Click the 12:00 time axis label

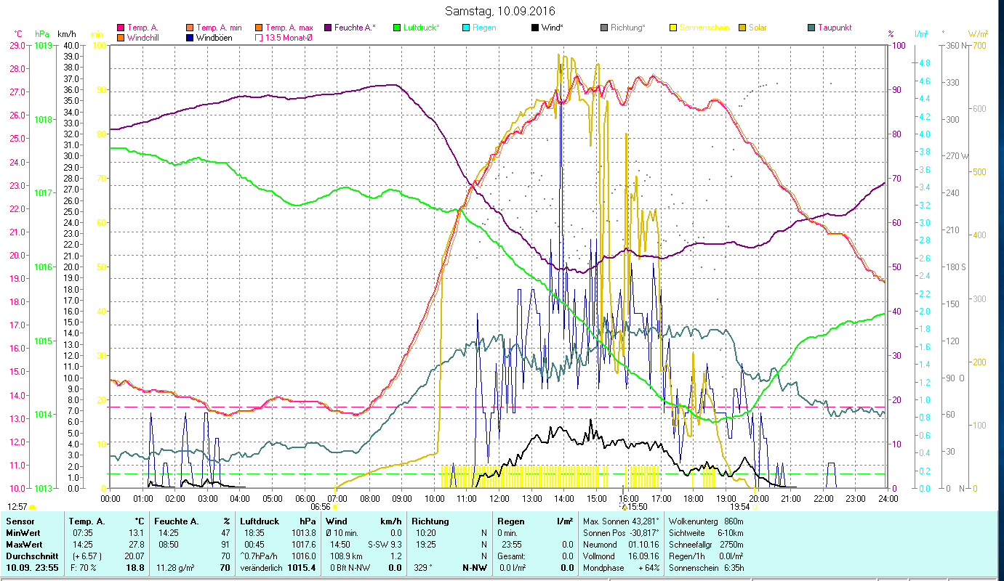pos(499,498)
